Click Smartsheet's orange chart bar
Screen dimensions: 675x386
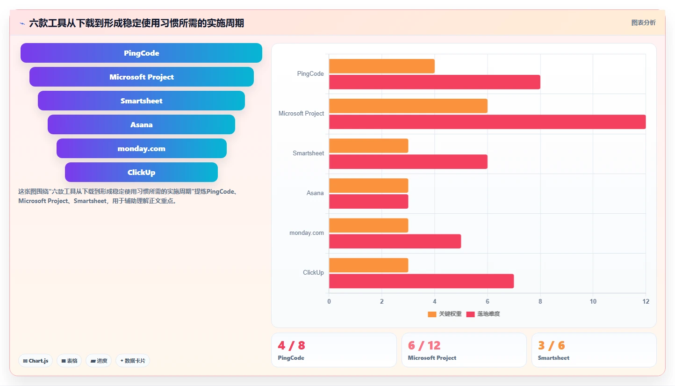click(x=369, y=146)
